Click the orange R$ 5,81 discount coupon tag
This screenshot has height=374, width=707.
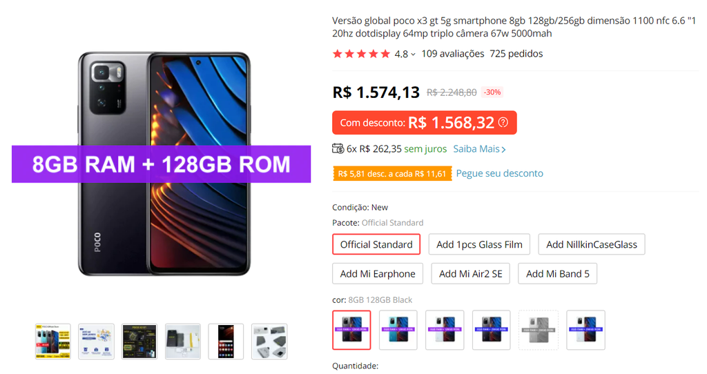tap(392, 173)
